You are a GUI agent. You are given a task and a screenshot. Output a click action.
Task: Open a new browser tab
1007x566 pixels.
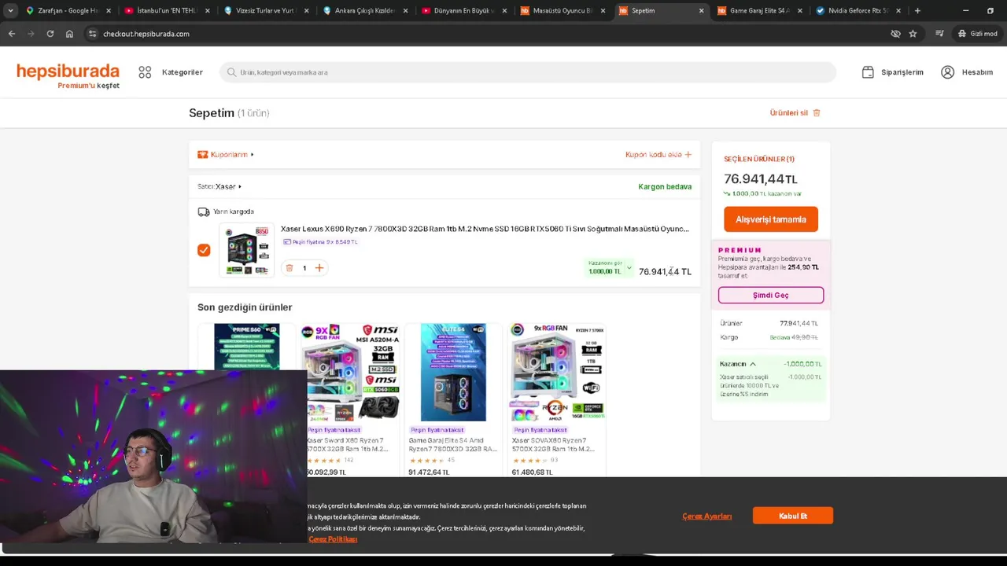coord(917,11)
